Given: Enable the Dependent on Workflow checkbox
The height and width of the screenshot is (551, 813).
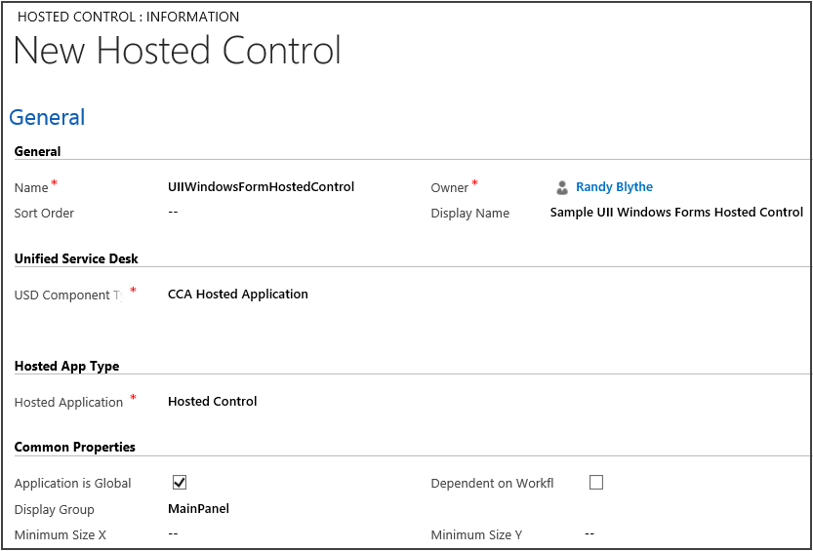Looking at the screenshot, I should coord(596,483).
